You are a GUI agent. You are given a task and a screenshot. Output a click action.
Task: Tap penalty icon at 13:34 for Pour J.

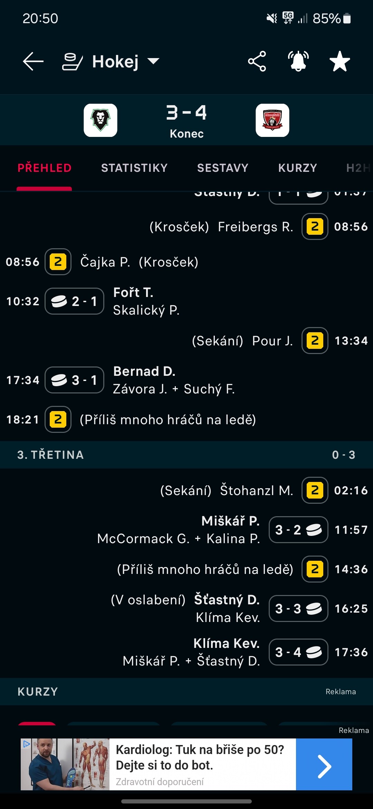pyautogui.click(x=315, y=341)
